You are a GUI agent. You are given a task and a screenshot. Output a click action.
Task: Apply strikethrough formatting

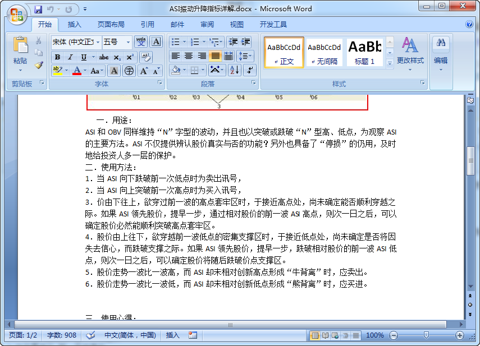(104, 57)
